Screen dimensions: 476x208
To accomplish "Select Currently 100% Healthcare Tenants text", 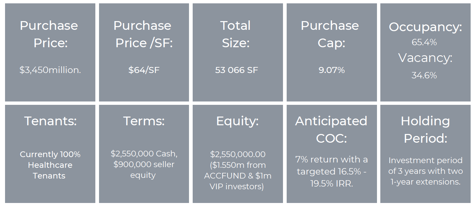I will [x=50, y=165].
